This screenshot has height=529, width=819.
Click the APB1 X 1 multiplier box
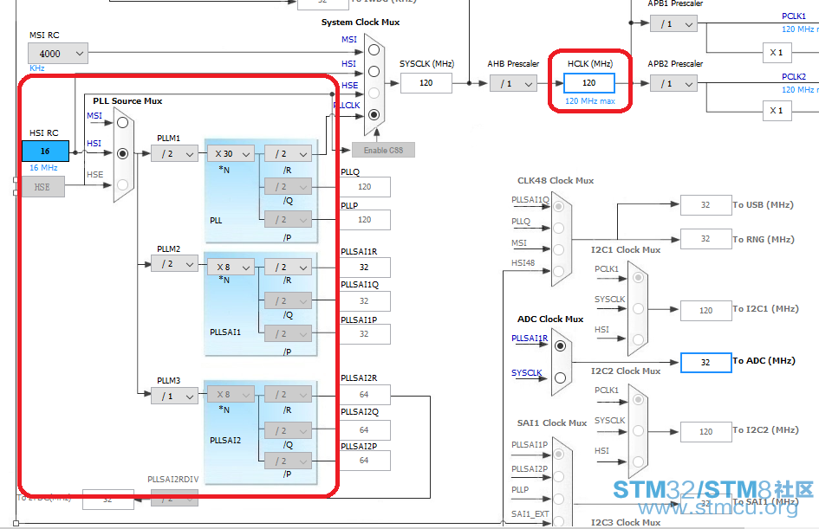click(777, 53)
